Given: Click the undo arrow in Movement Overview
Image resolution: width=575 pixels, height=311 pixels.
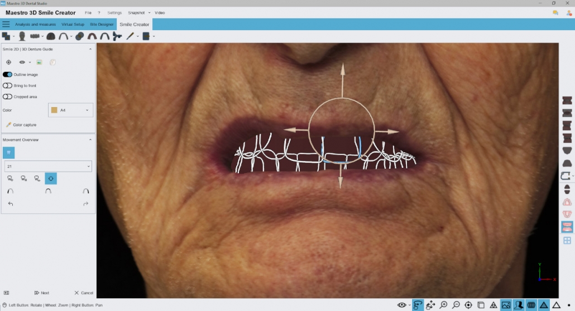Looking at the screenshot, I should click(x=11, y=203).
